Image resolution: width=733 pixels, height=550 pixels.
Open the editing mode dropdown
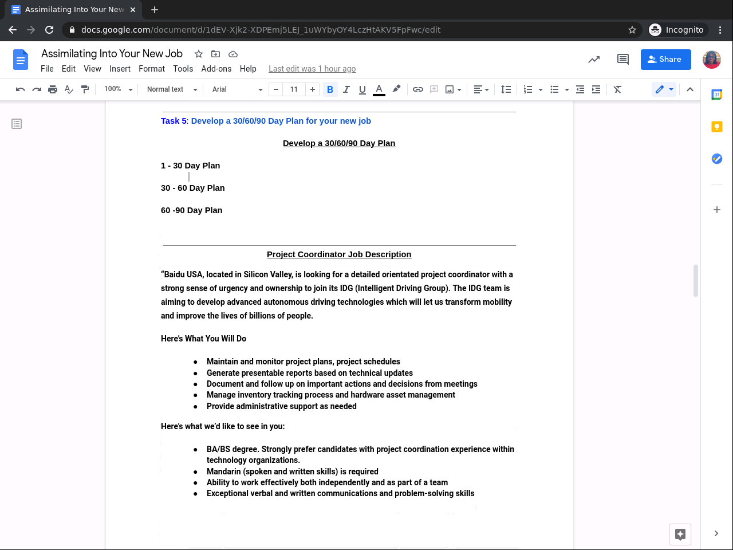pyautogui.click(x=664, y=89)
